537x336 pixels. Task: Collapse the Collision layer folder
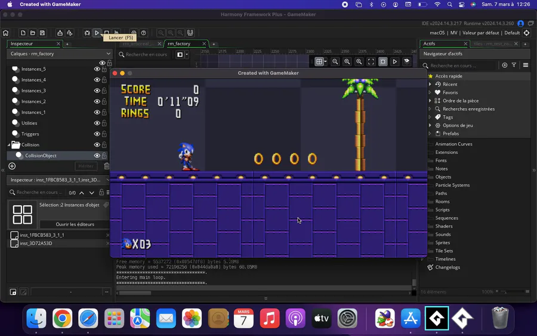point(9,145)
